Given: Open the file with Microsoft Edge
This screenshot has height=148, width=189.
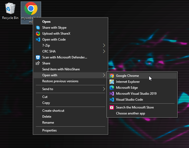Looking at the screenshot, I should (142, 88).
